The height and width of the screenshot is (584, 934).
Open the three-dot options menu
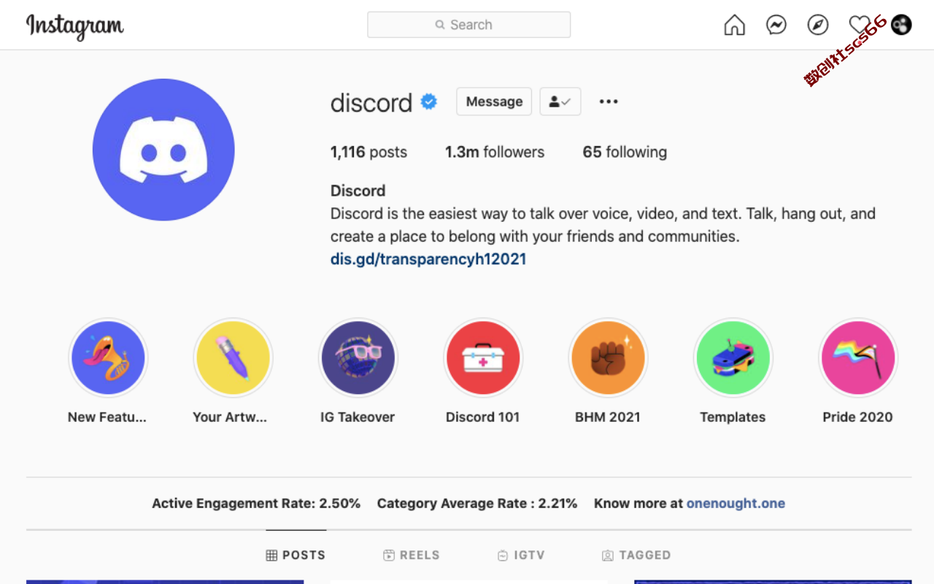tap(609, 101)
